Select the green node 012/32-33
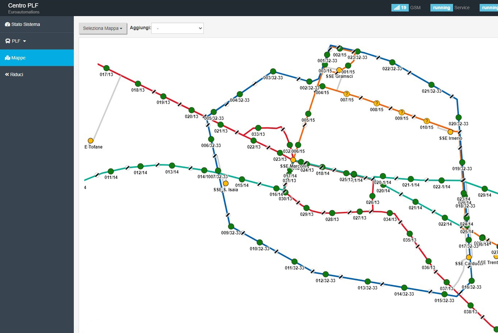Screen dimensions: 498x333 (326, 274)
